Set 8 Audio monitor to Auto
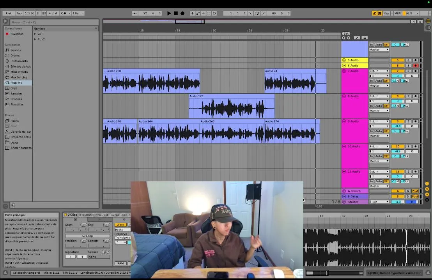This screenshot has height=280, width=432. pos(379,106)
